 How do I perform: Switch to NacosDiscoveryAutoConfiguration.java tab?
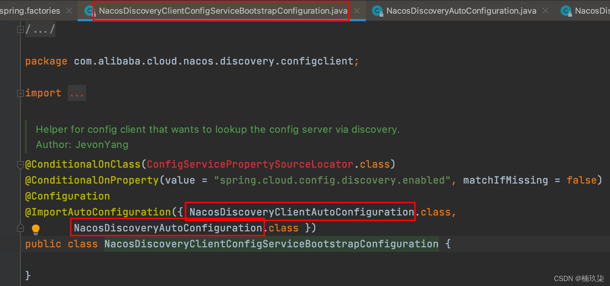pyautogui.click(x=461, y=11)
